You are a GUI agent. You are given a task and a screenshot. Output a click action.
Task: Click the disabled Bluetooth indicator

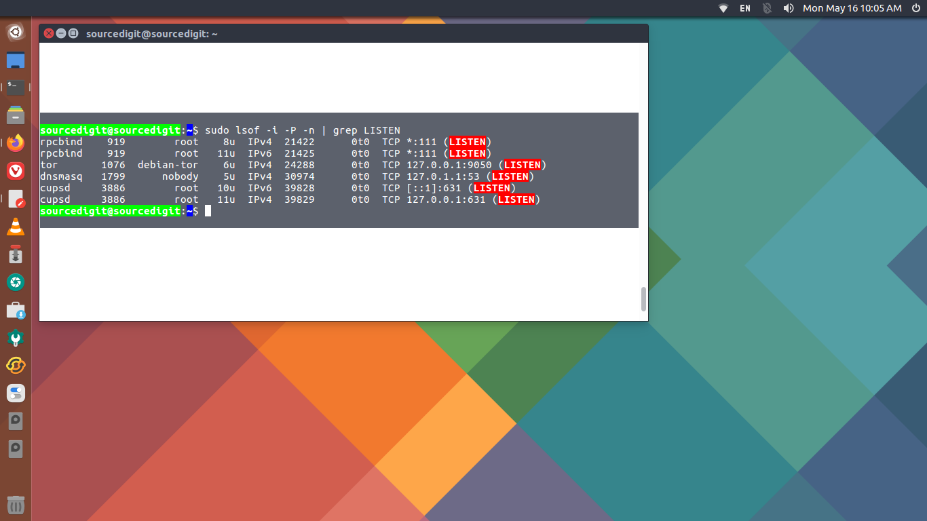pos(767,8)
